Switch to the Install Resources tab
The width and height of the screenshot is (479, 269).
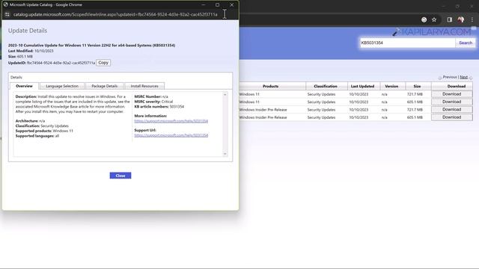coord(144,86)
